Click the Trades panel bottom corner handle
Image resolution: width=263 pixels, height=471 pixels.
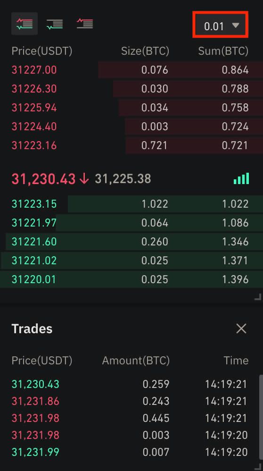pos(258,466)
